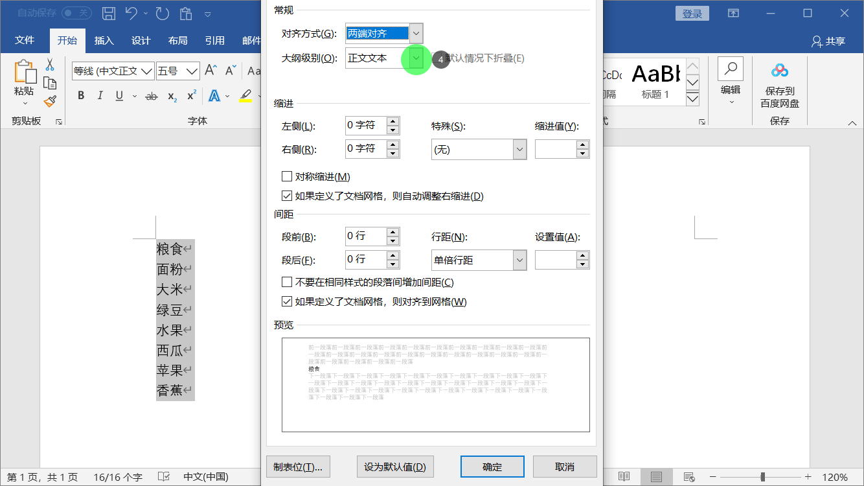Switch to Web Layout view
The width and height of the screenshot is (864, 486).
click(x=689, y=477)
